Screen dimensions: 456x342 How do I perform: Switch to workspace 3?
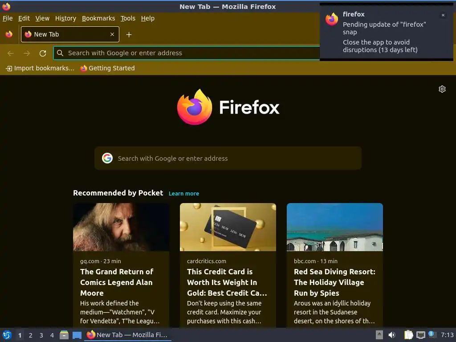coord(41,335)
